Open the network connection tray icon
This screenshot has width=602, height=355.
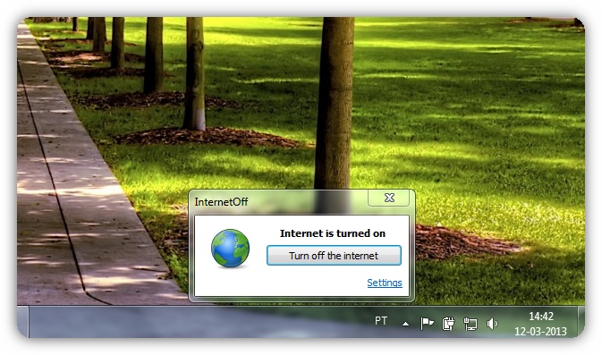(x=471, y=324)
